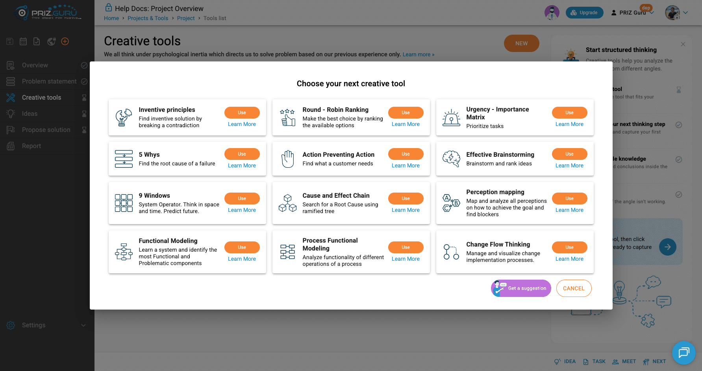702x371 pixels.
Task: Click the Process Functional Modeling blocks icon
Action: pos(287,252)
